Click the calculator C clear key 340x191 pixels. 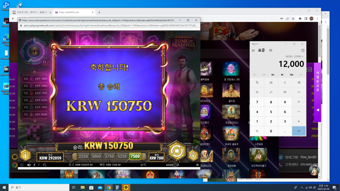285,82
